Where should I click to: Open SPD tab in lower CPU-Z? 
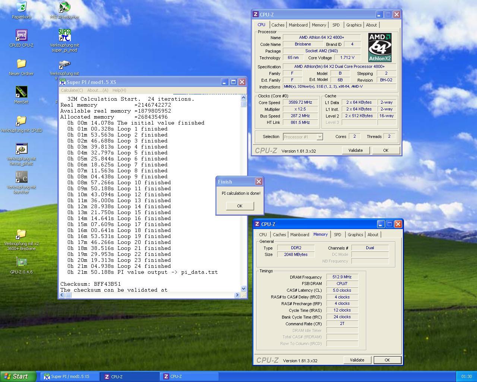[x=338, y=235]
